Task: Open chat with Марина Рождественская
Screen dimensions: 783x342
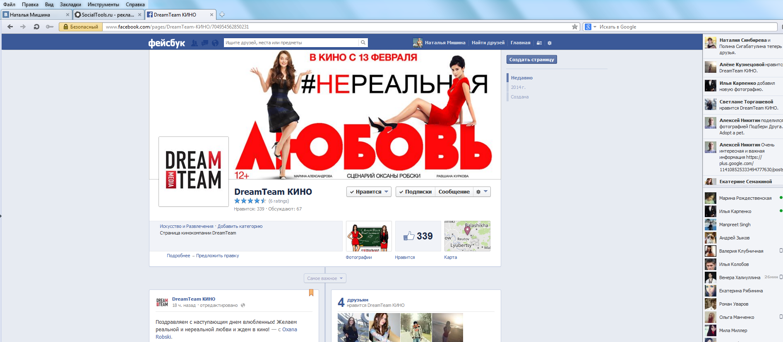Action: coord(744,198)
